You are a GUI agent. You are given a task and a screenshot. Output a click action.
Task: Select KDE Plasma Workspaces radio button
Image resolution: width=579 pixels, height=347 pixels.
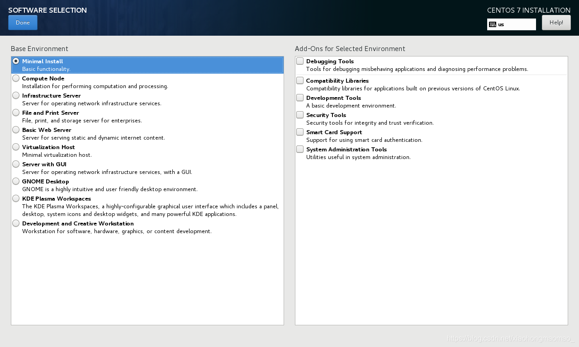16,198
